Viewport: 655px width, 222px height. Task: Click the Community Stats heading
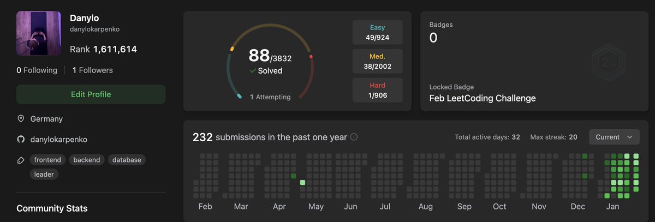click(x=52, y=208)
